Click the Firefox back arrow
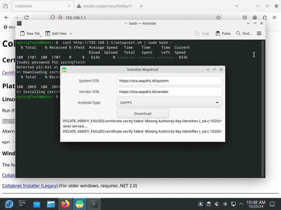 coord(7,17)
